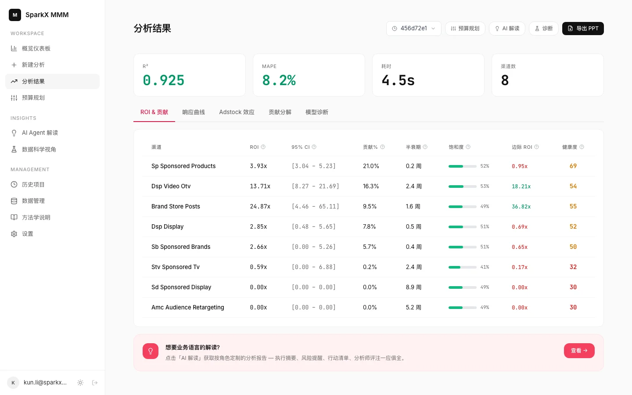The height and width of the screenshot is (395, 632).
Task: Click the logout icon next to the user email
Action: (x=95, y=383)
